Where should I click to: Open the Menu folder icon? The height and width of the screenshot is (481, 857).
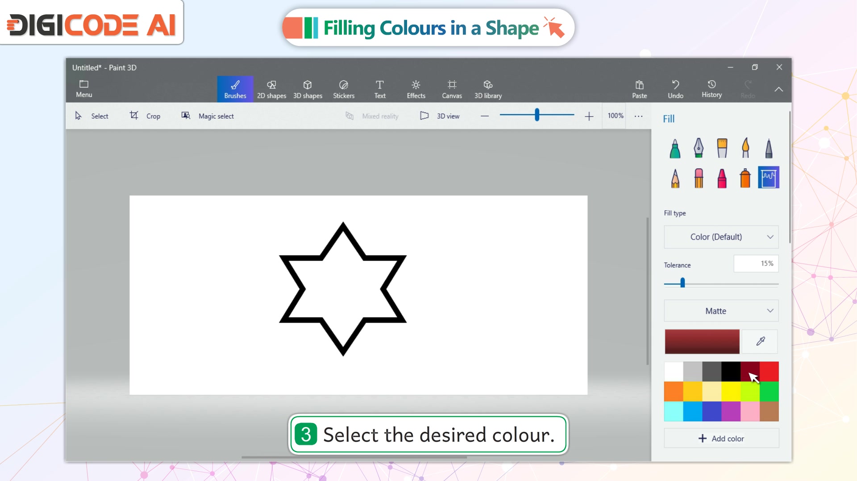coord(84,89)
